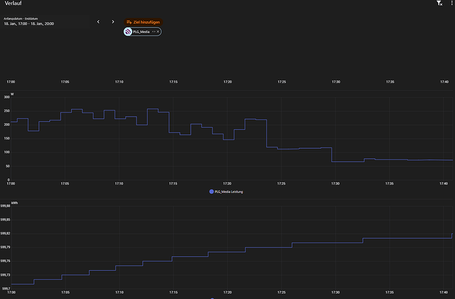Screen dimensions: 455x299
Task: Click the blue legend dot for PLG_Media Leistung
Action: (212, 192)
